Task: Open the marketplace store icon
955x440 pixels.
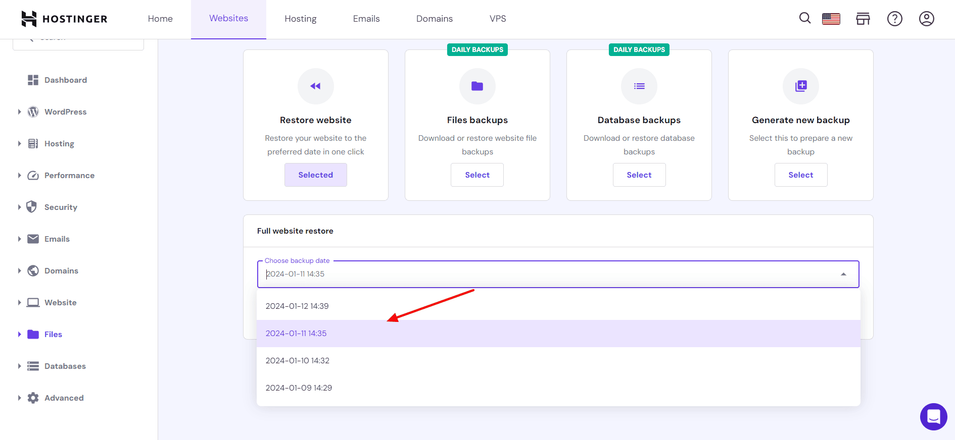Action: coord(863,19)
